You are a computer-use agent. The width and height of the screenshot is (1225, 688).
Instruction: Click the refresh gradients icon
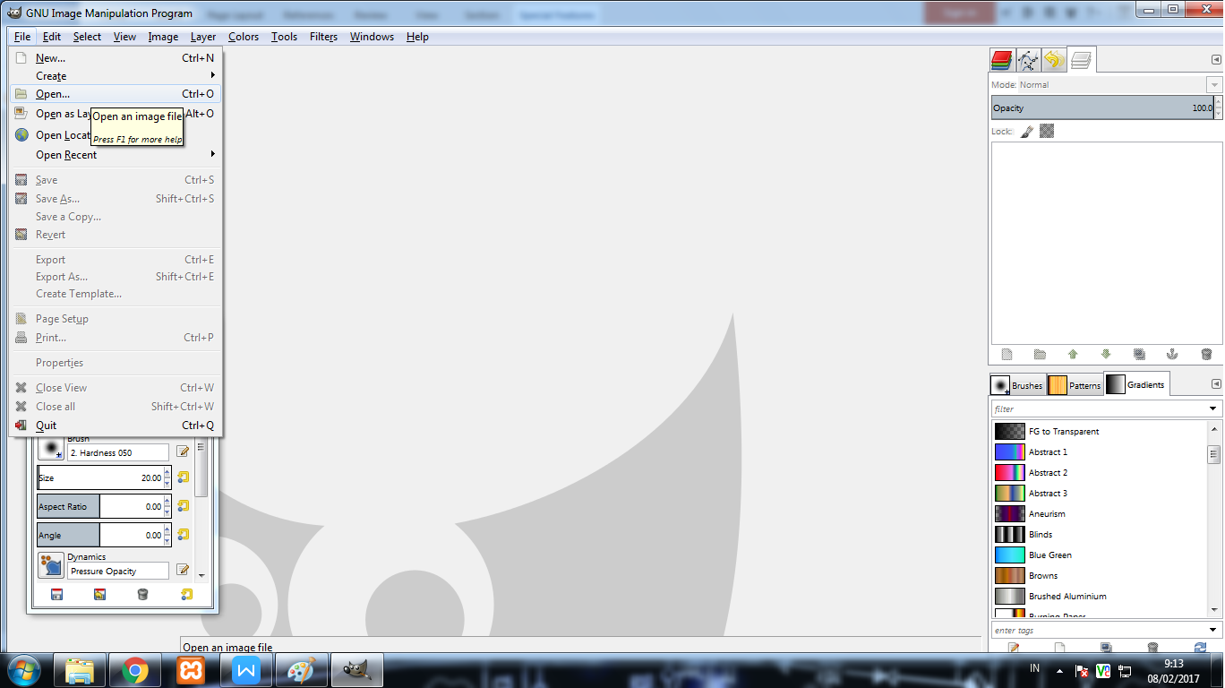(x=1200, y=647)
